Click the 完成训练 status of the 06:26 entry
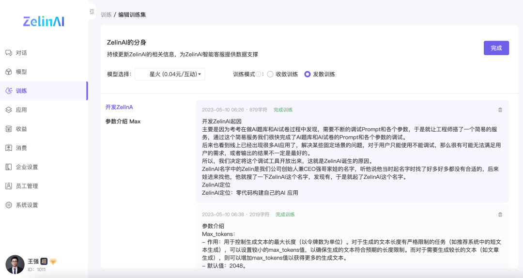The height and width of the screenshot is (278, 523). pos(283,110)
